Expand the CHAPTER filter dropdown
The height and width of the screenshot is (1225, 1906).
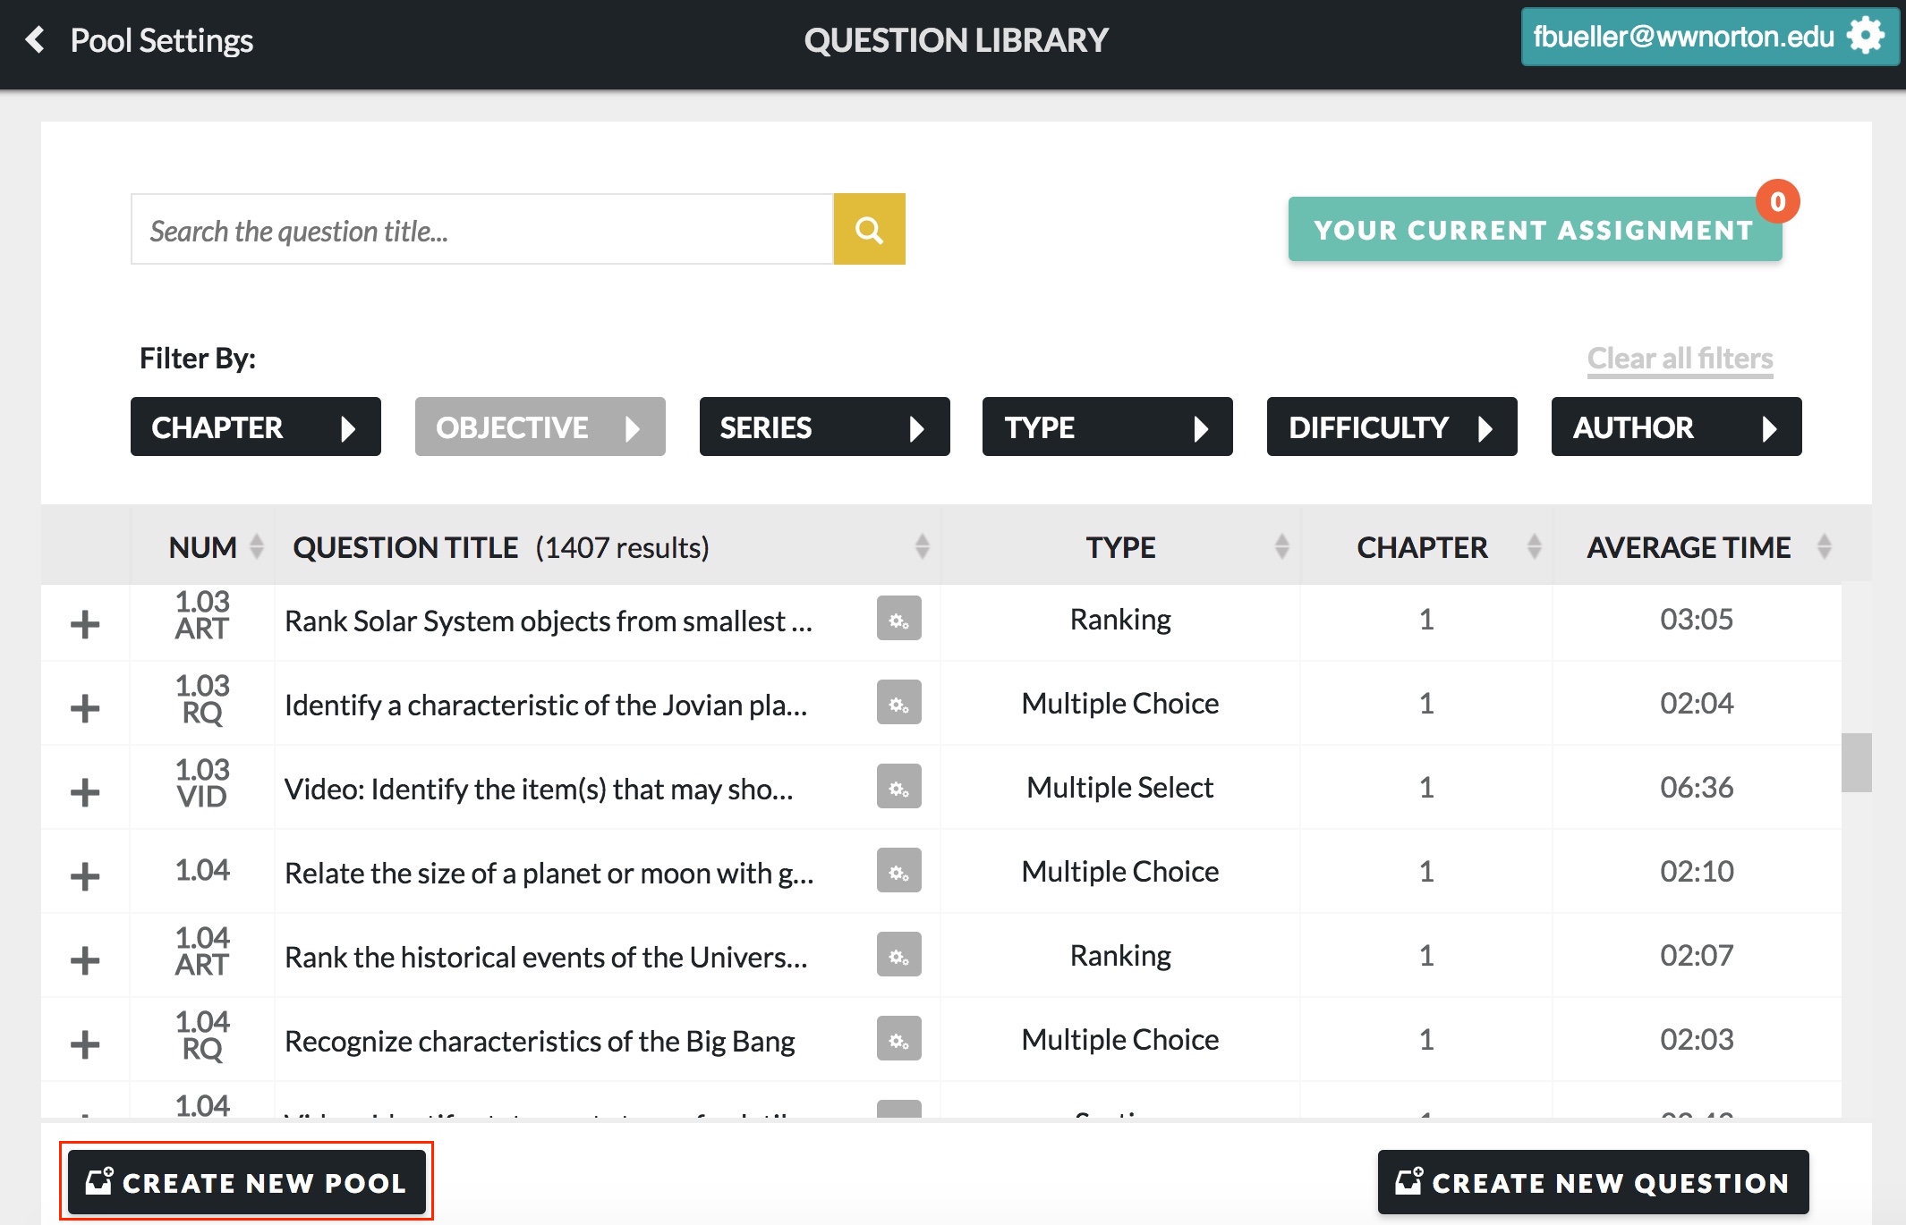click(x=255, y=427)
